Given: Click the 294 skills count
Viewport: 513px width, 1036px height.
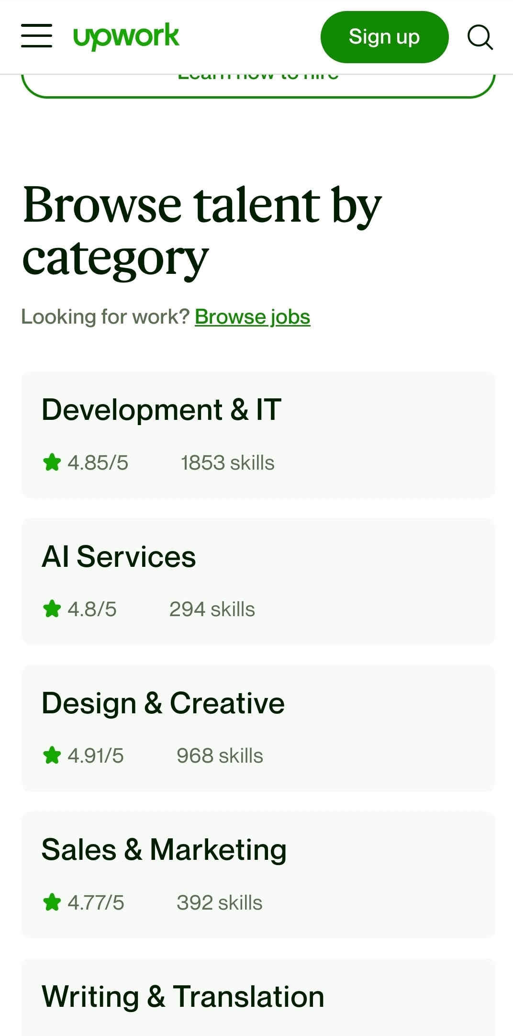Looking at the screenshot, I should 212,609.
